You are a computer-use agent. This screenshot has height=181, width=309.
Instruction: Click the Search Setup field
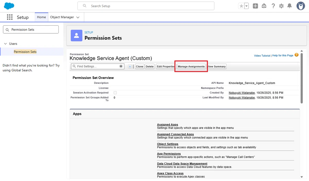point(146,6)
